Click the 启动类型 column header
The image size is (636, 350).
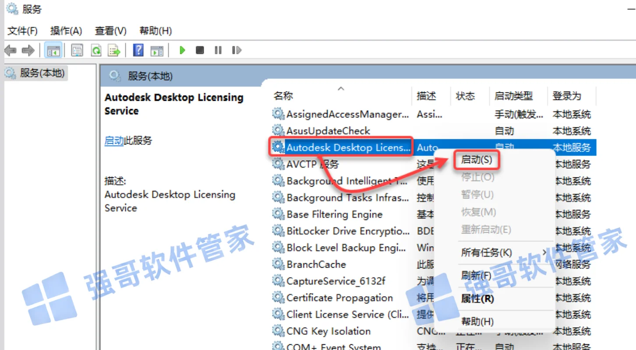(513, 96)
